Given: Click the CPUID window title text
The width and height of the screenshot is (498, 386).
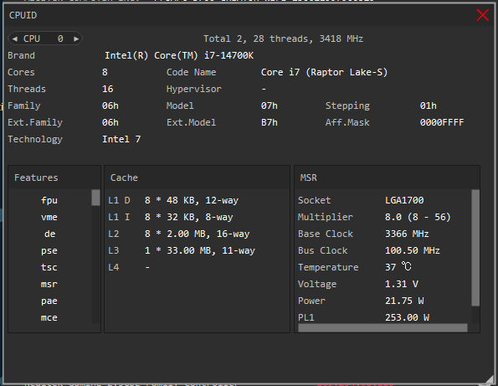Looking at the screenshot, I should tap(23, 15).
